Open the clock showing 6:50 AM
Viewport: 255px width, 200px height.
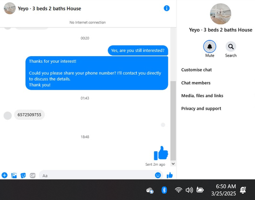coord(223,190)
